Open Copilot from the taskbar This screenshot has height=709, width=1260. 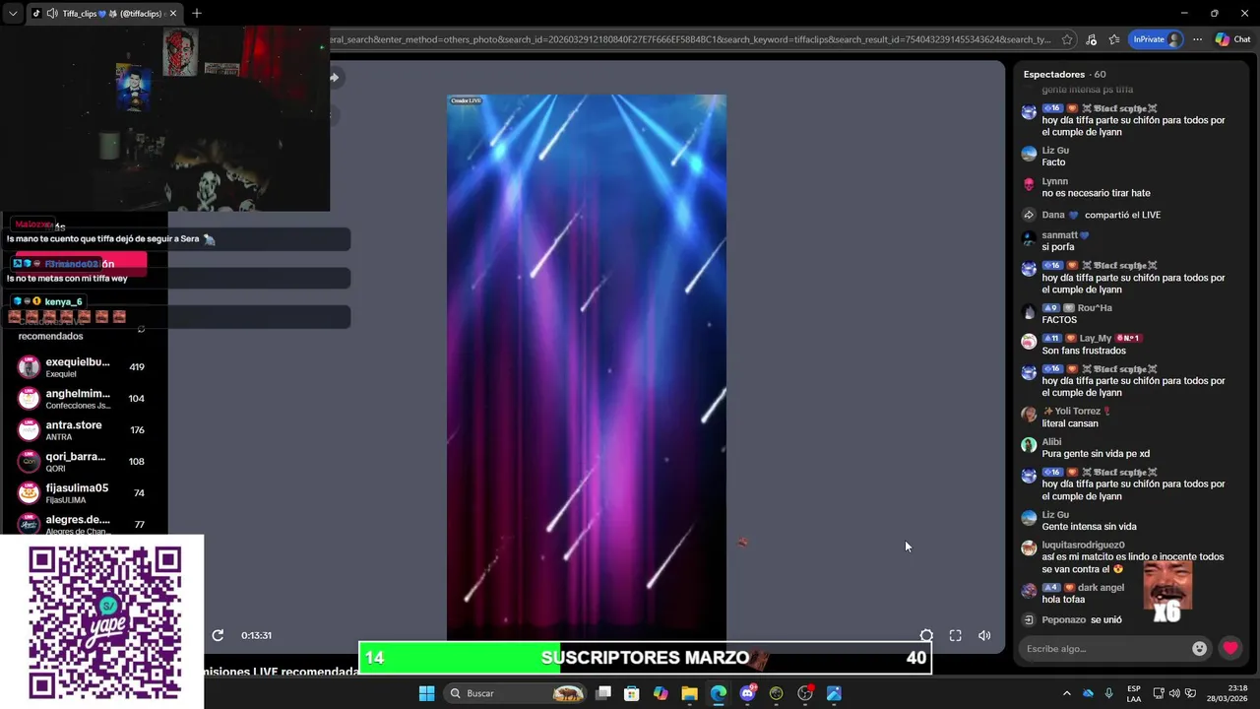[x=661, y=693]
